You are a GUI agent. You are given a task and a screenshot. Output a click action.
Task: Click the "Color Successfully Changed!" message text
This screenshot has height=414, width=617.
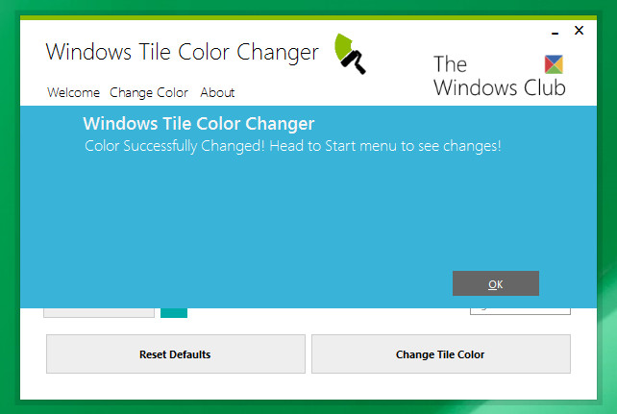[x=293, y=146]
